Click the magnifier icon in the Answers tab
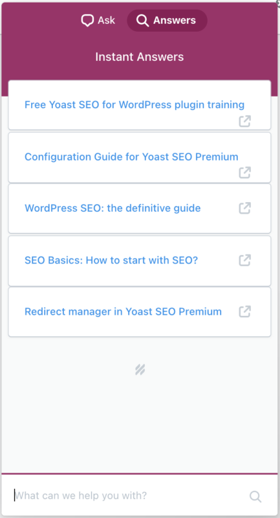 click(x=142, y=21)
